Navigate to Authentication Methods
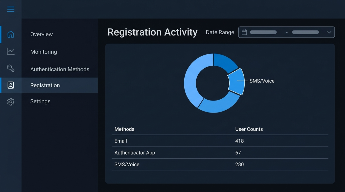Viewport: 345px width, 192px height. click(60, 69)
